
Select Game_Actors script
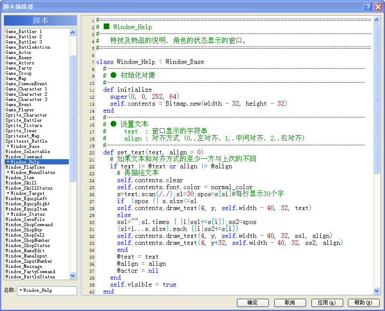pyautogui.click(x=37, y=63)
